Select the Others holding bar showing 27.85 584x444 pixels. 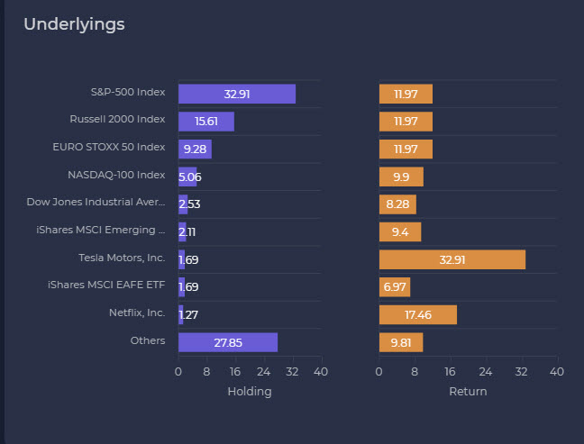point(227,342)
